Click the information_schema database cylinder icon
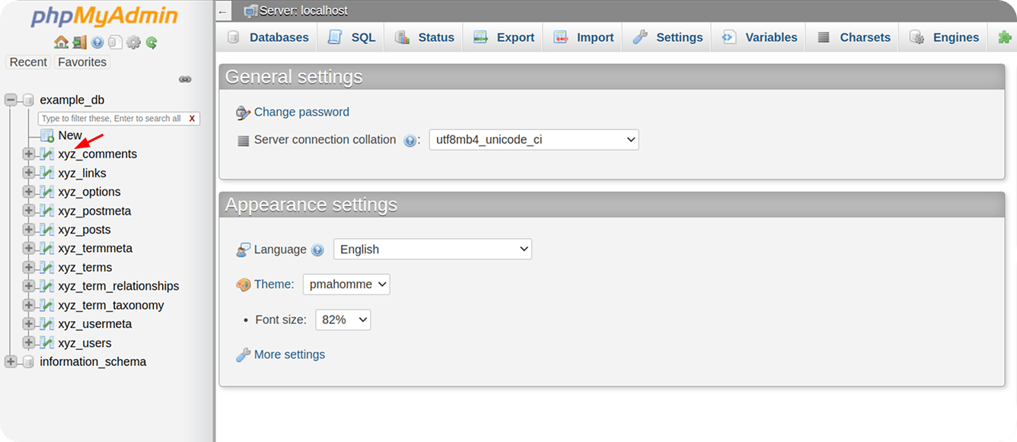Screen dimensions: 1017x442 (28, 361)
